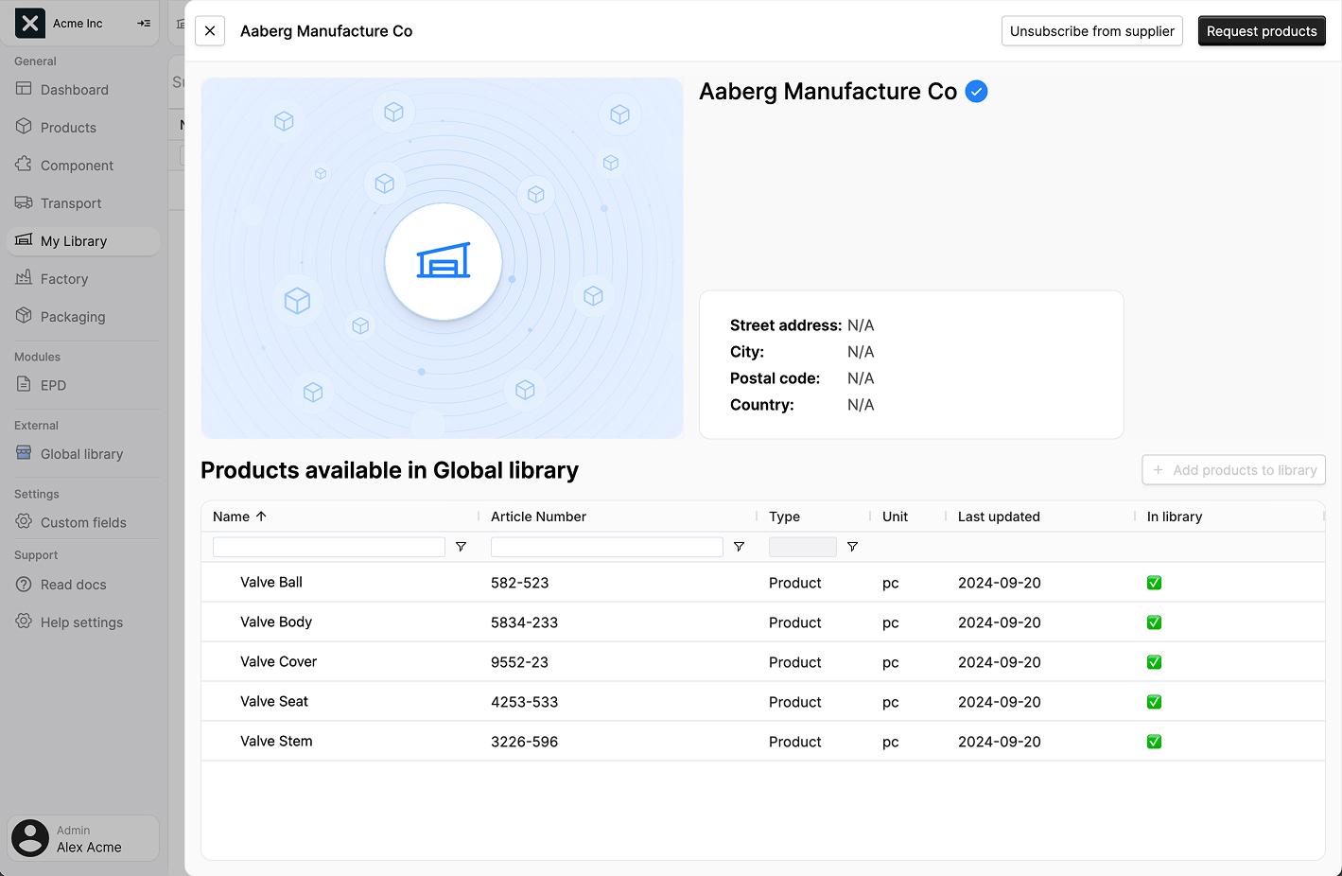This screenshot has height=876, width=1342.
Task: Select the Valve Cover row name
Action: tap(278, 661)
